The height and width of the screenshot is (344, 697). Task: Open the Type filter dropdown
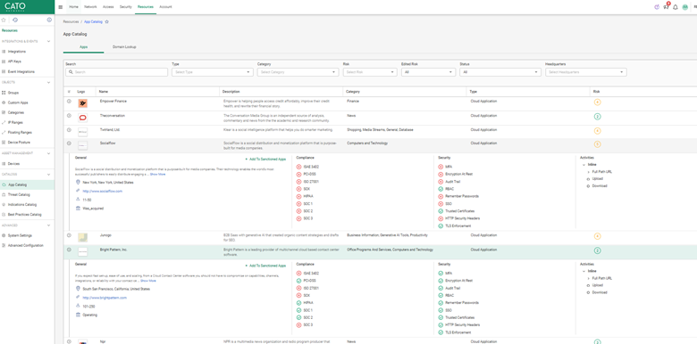(213, 72)
